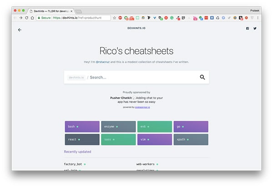Click the Secure lock indicator
This screenshot has height=187, width=273.
tap(44, 18)
